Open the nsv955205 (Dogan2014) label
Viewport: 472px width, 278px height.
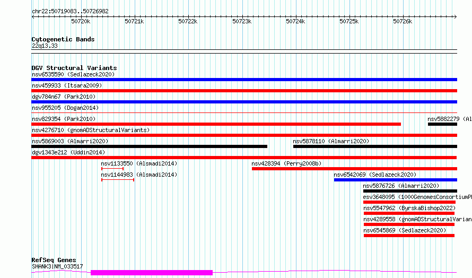pyautogui.click(x=65, y=108)
